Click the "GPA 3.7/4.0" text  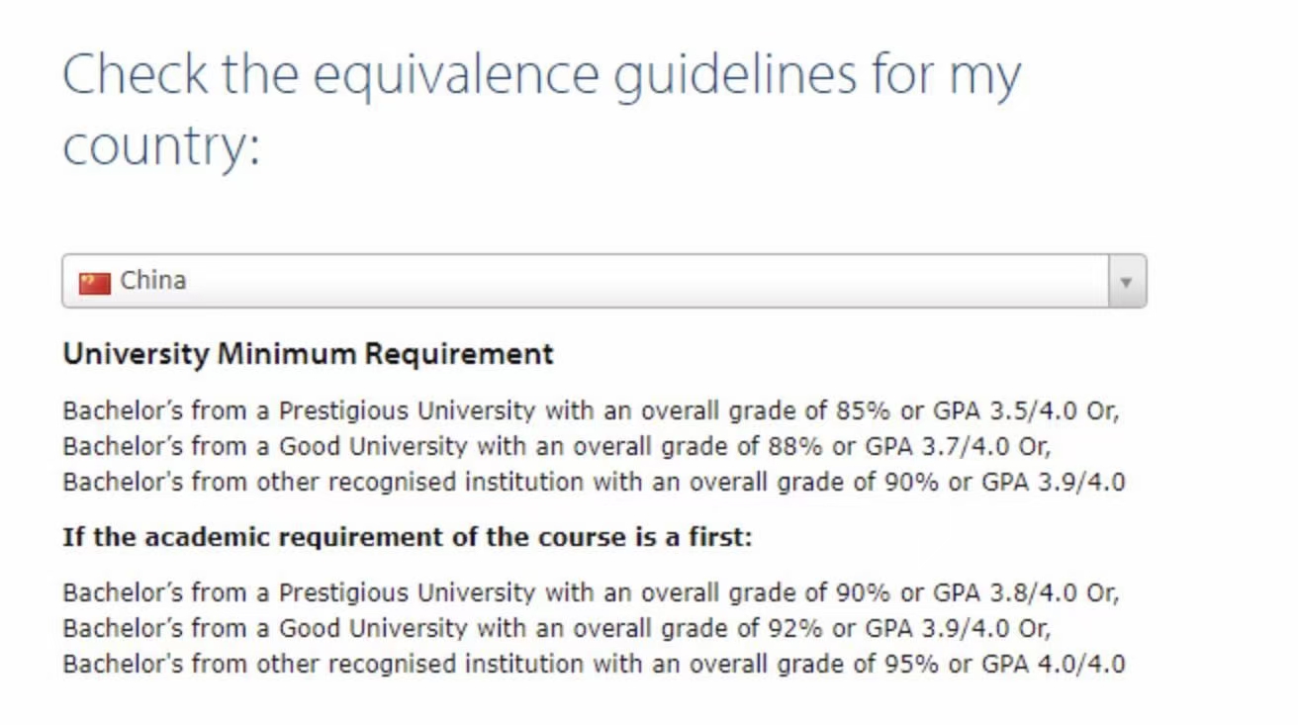coord(937,446)
